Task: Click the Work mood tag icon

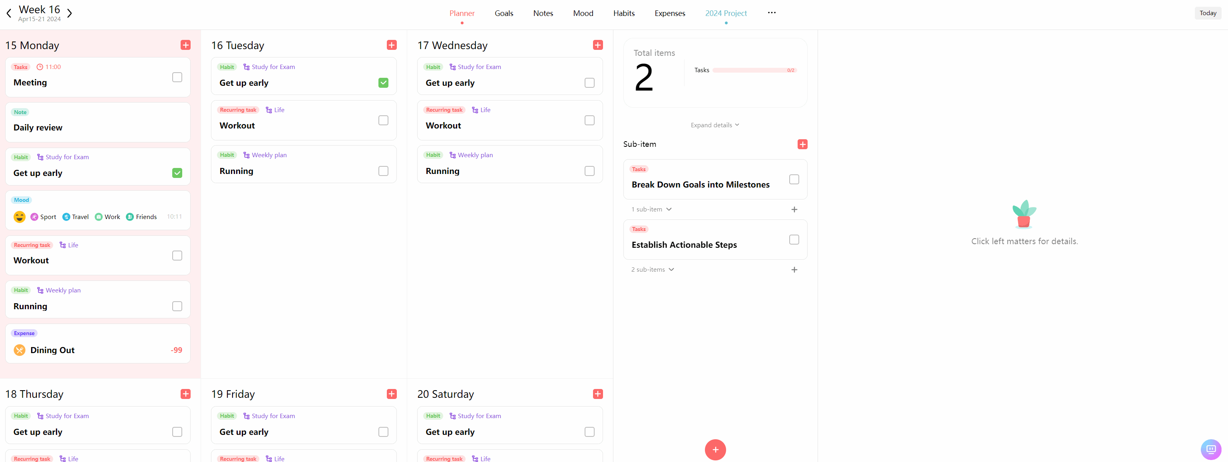Action: [x=99, y=217]
